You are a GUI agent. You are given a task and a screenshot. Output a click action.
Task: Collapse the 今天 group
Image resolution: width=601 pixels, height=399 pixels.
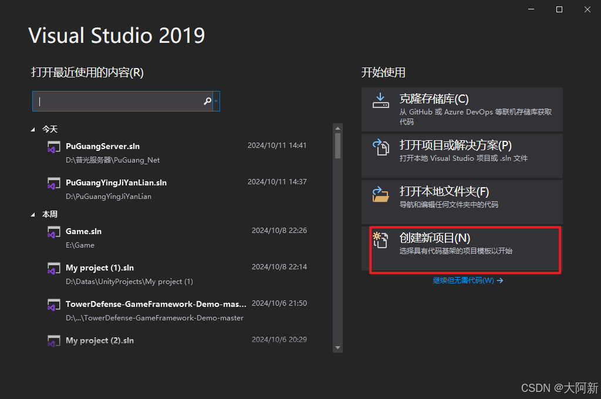33,130
